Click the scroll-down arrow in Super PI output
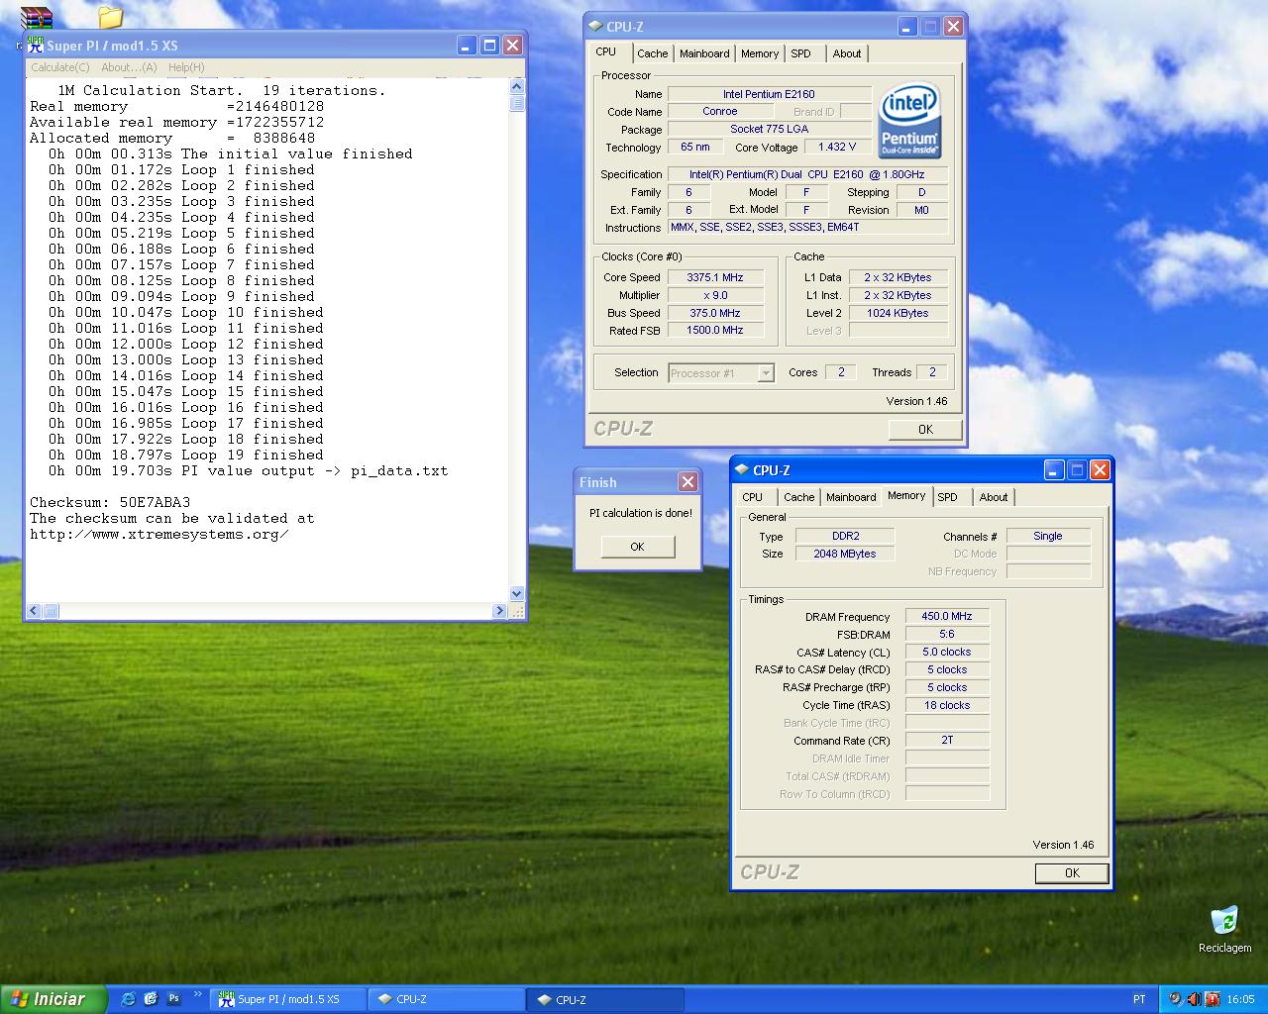Screen dimensions: 1268x1014 click(516, 594)
